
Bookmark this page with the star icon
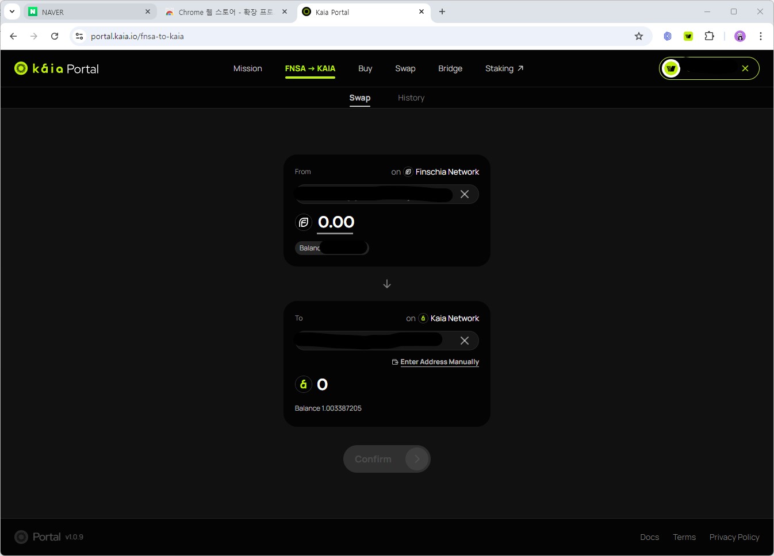coord(639,36)
